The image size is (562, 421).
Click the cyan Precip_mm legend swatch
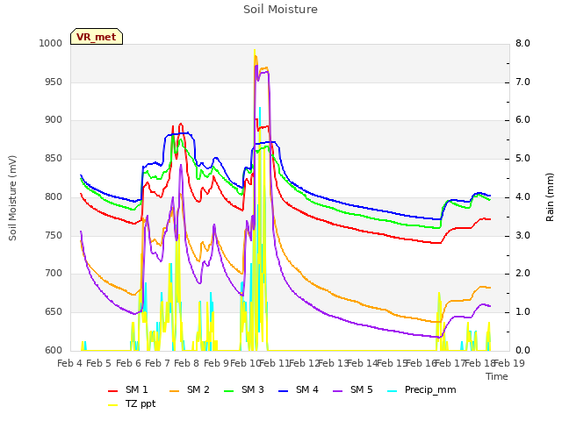pyautogui.click(x=393, y=391)
